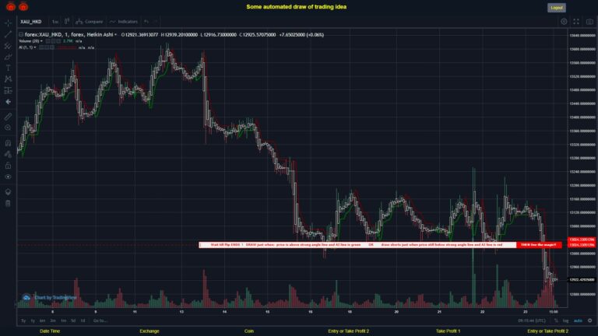598x336 pixels.
Task: Click the first red logo icon
Action: 11,6
